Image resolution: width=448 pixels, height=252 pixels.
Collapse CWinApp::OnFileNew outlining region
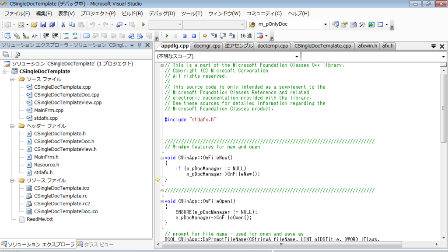coord(162,158)
